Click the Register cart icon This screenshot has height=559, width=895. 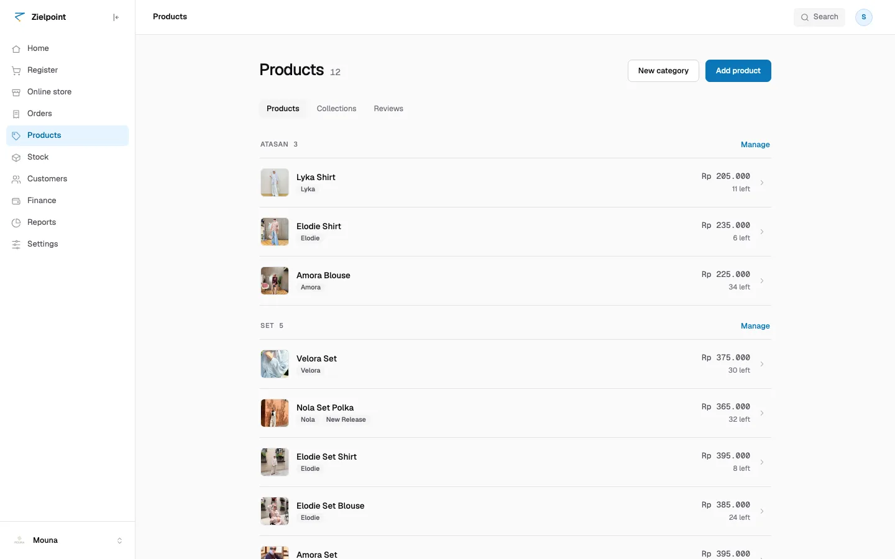[x=16, y=70]
